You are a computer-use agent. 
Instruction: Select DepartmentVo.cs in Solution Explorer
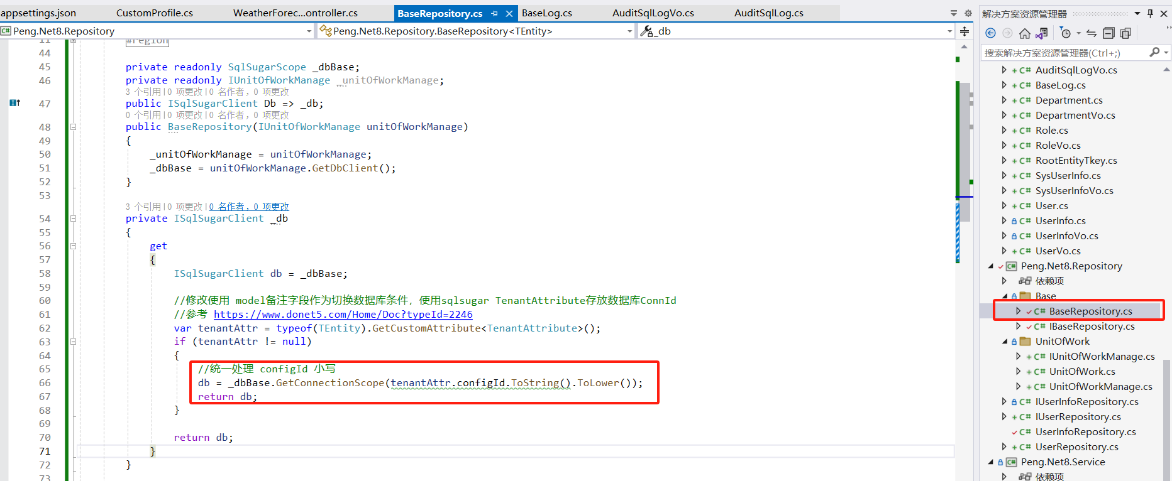tap(1075, 116)
